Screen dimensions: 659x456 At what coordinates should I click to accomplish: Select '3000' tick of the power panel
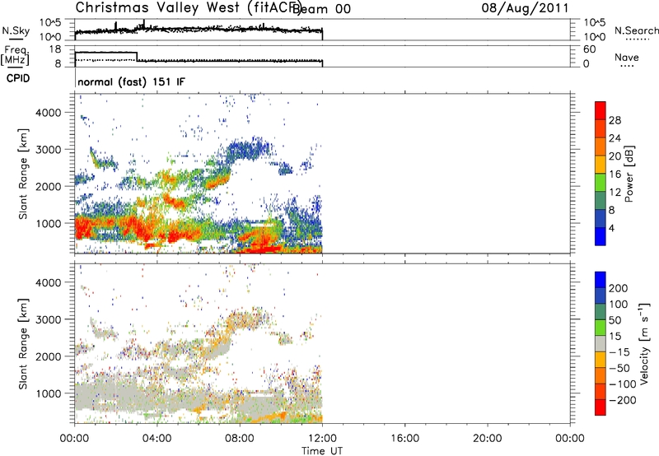coord(49,150)
